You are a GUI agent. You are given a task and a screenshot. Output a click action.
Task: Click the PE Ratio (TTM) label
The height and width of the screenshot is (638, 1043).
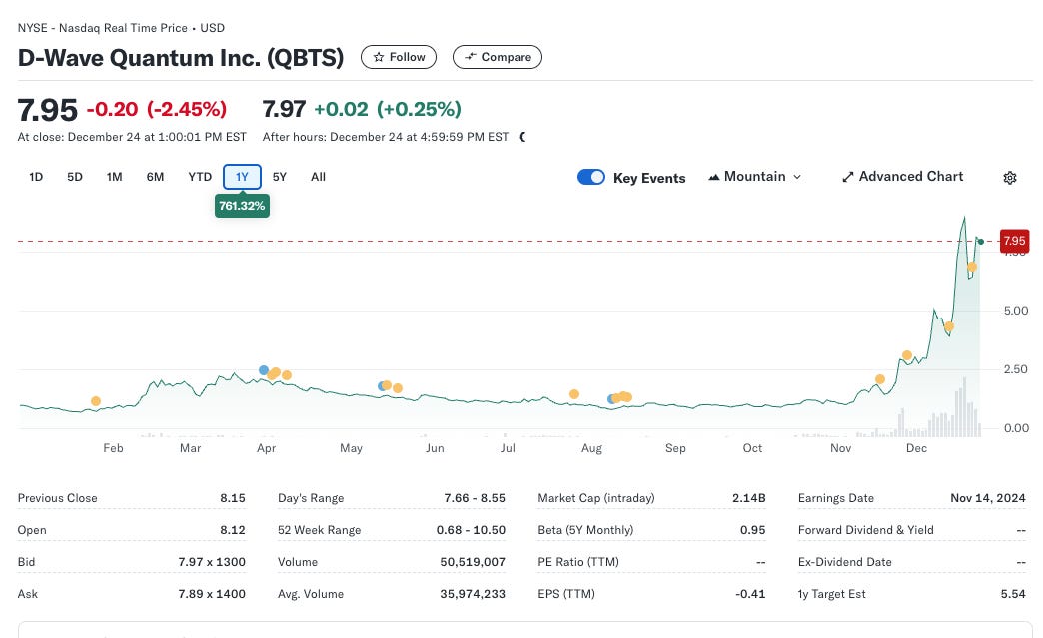coord(578,562)
